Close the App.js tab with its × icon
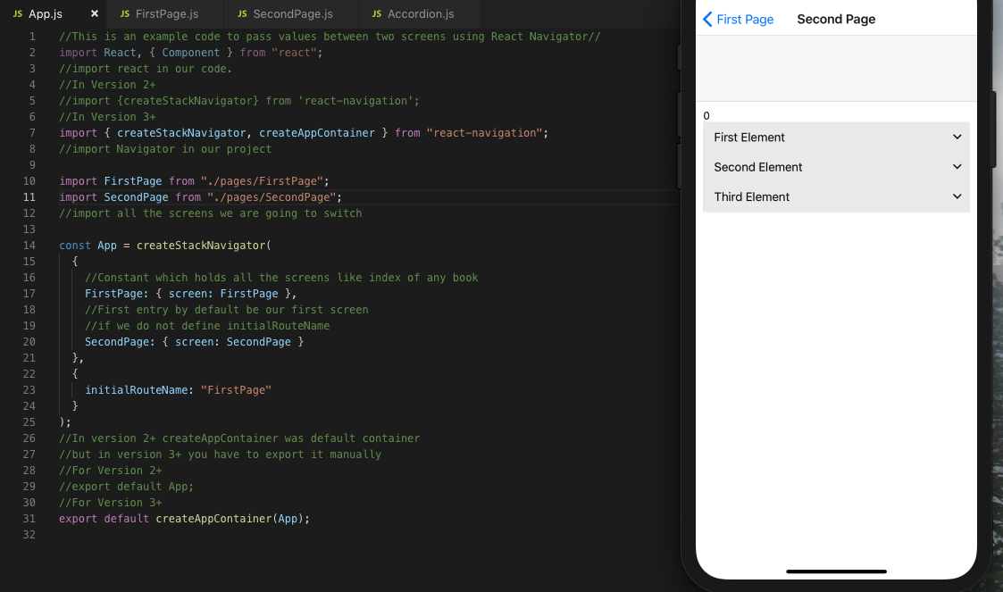This screenshot has height=592, width=1003. coord(95,14)
